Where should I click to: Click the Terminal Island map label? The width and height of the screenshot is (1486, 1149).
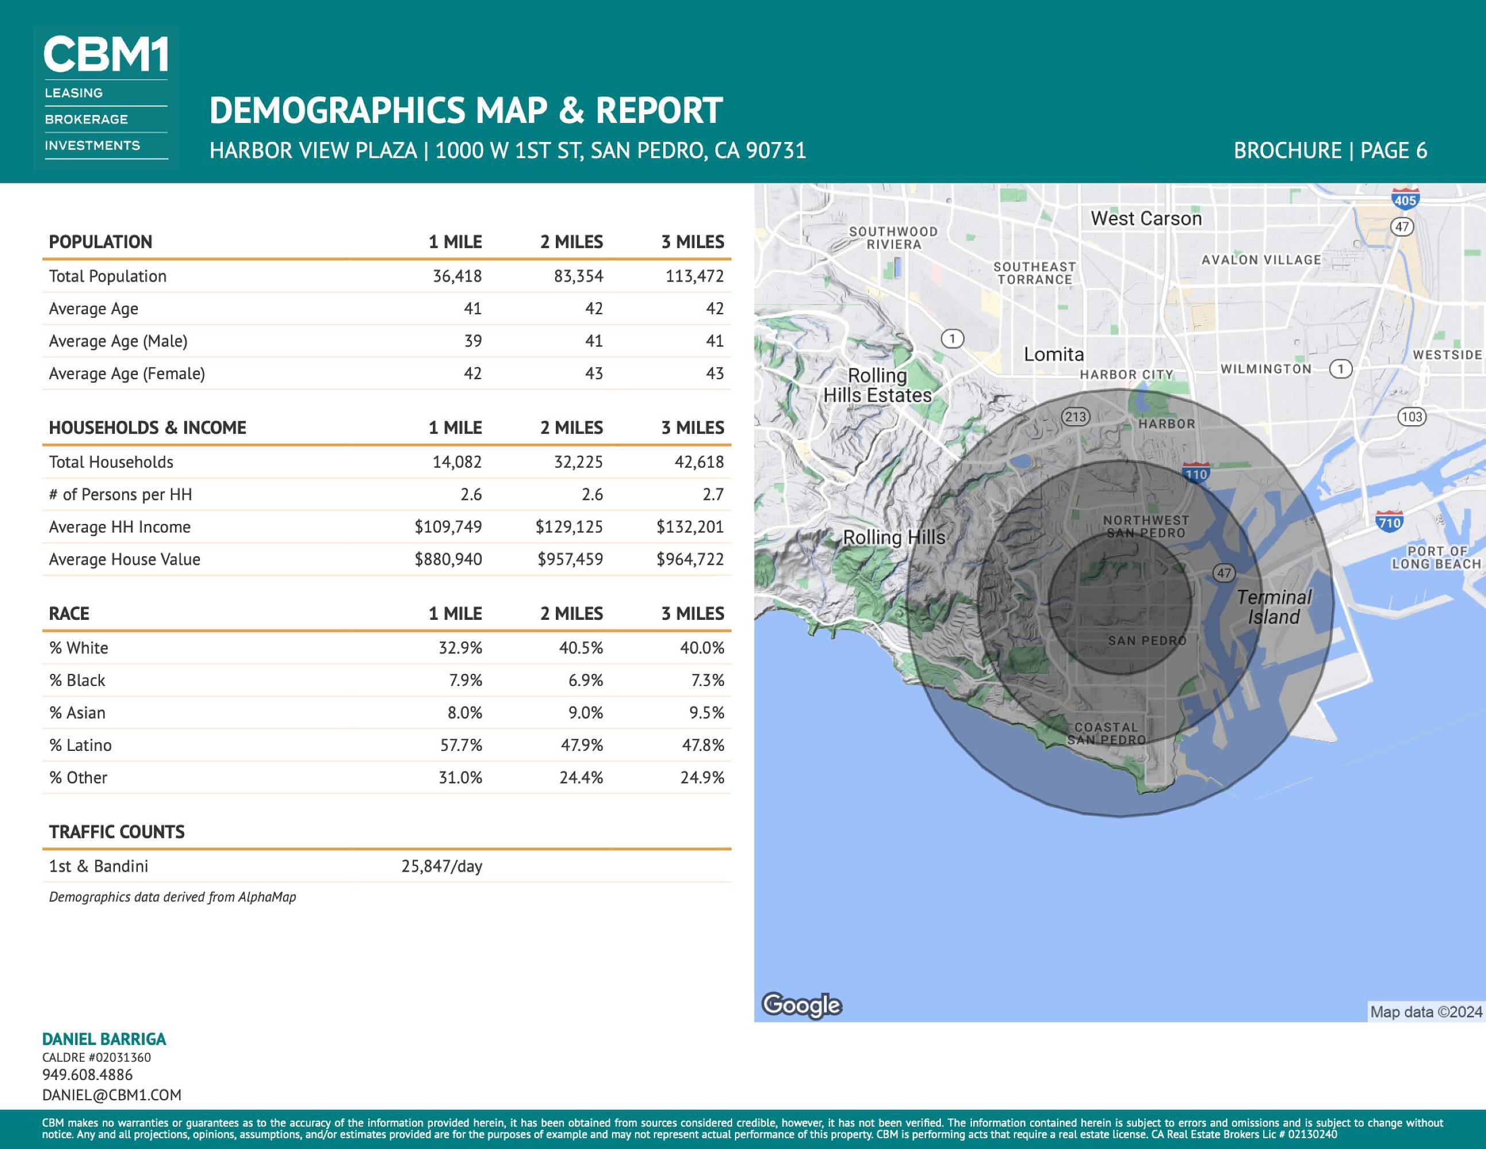[1274, 607]
